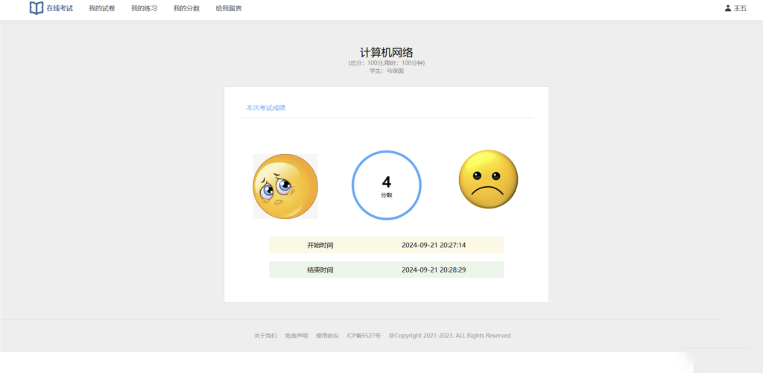Go to 我的练习 in navigation bar
This screenshot has width=763, height=373.
[144, 8]
